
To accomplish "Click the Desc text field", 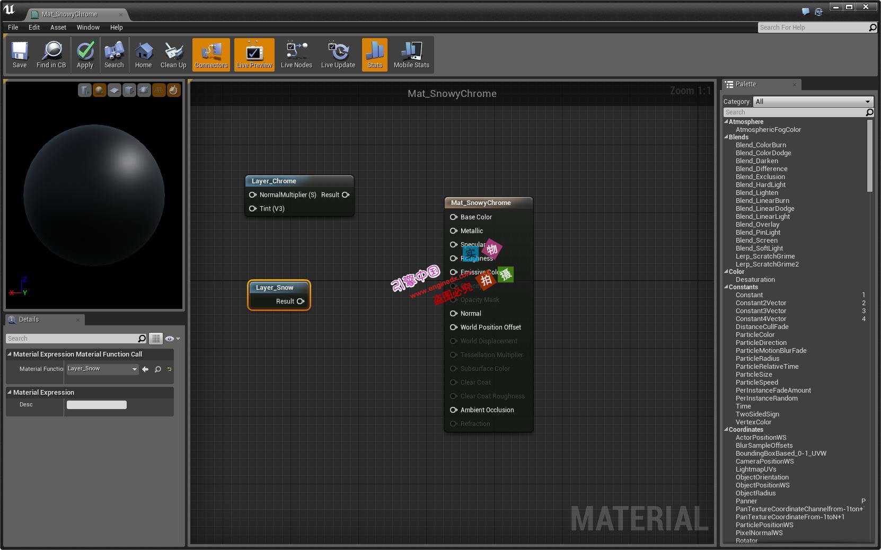I will (x=96, y=405).
